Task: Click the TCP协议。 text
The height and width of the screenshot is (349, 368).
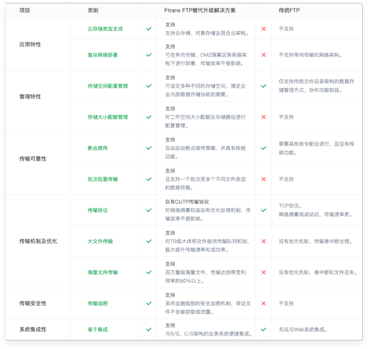Action: click(290, 206)
